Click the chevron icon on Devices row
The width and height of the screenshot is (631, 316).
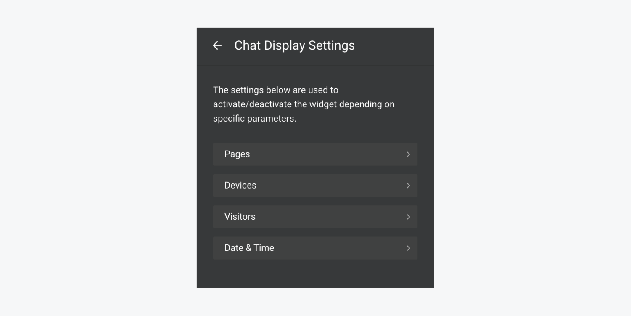(408, 186)
